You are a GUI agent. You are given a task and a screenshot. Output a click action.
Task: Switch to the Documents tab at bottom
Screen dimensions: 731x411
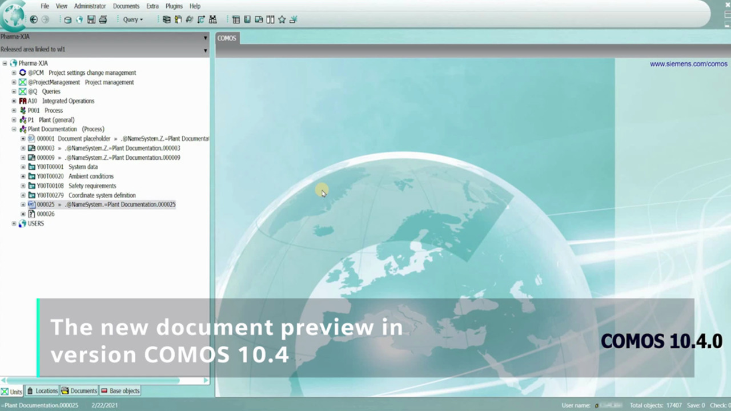(x=79, y=391)
